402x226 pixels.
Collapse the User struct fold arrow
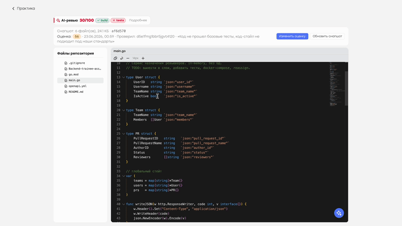point(123,77)
